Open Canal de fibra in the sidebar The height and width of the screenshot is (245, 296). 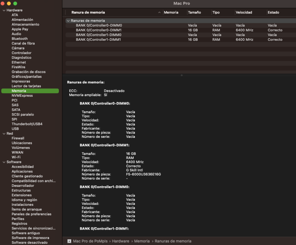pos(23,43)
